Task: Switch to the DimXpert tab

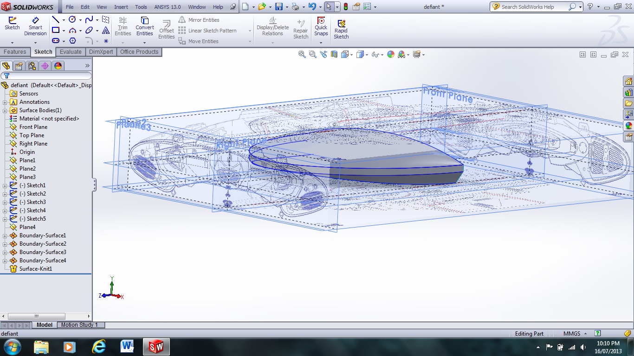Action: [101, 52]
